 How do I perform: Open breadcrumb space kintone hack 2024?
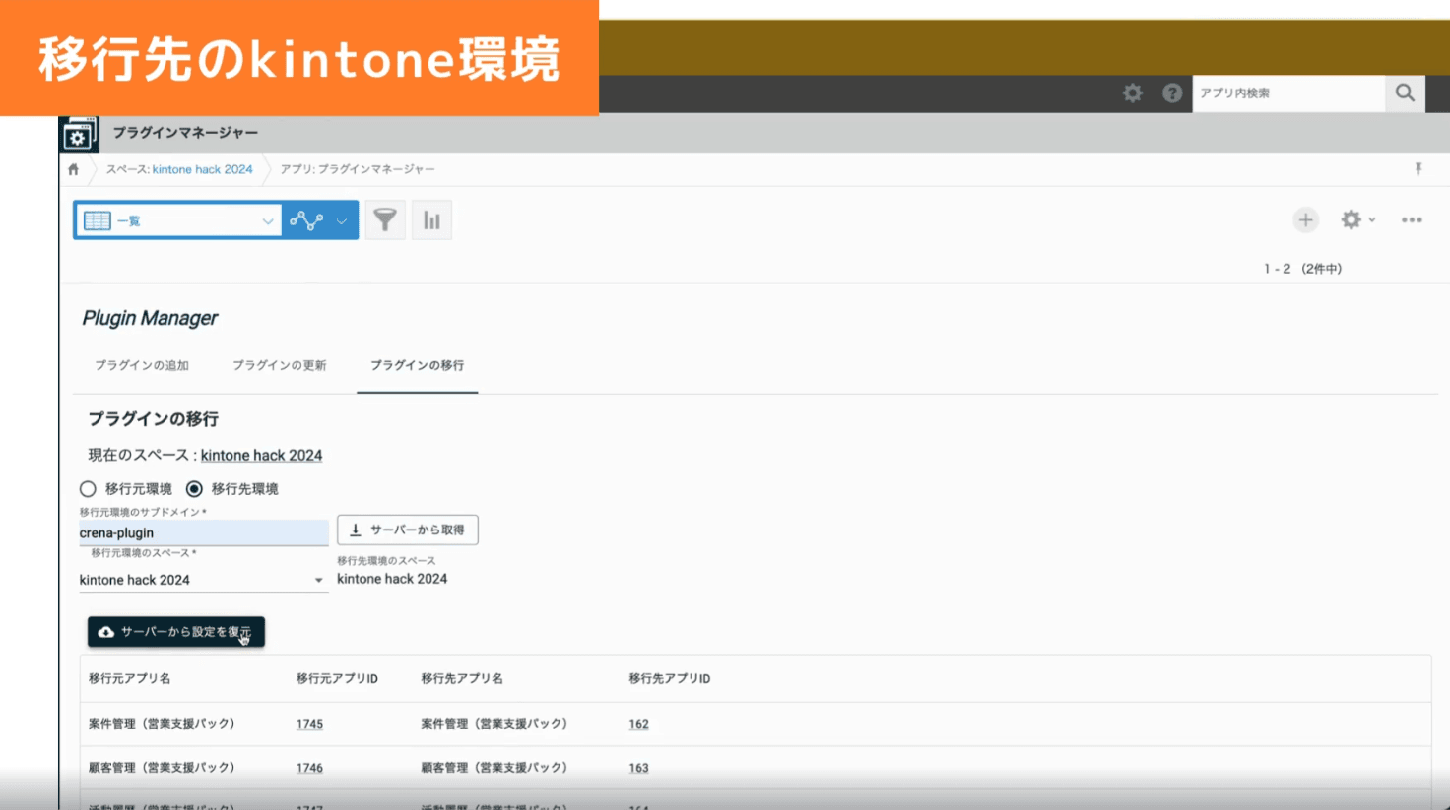tap(202, 169)
